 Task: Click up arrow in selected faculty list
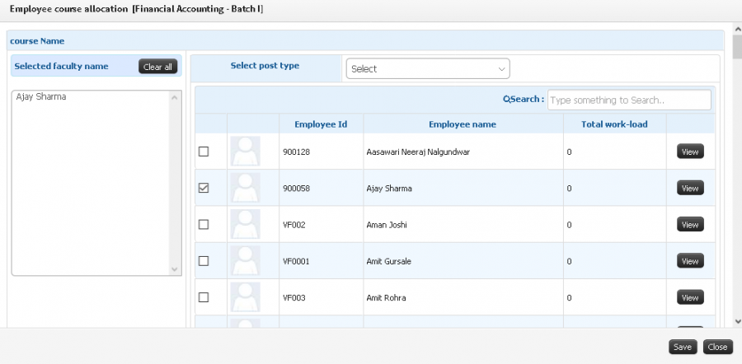pos(174,97)
